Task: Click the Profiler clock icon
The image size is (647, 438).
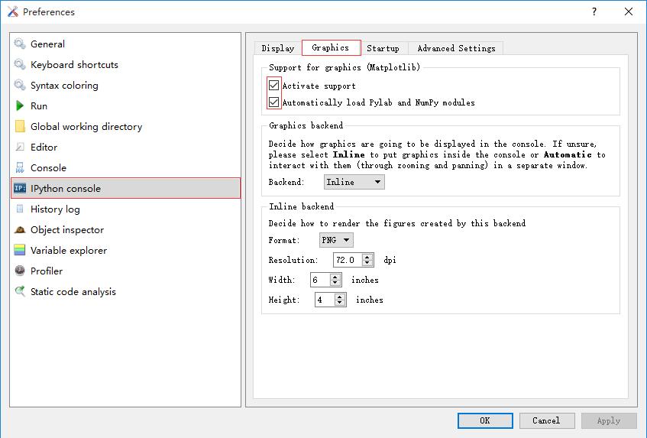Action: click(x=20, y=271)
